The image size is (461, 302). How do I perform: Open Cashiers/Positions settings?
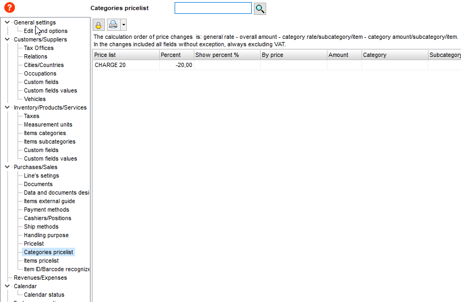tap(47, 219)
